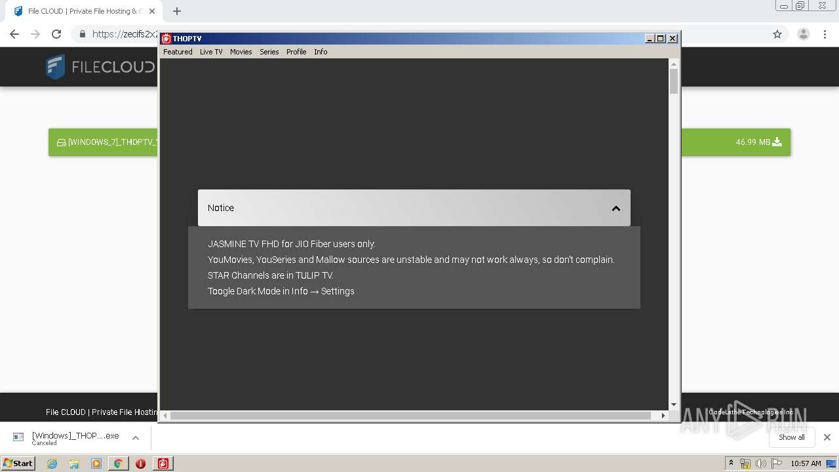Open the Windows Start menu
The image size is (839, 472).
[x=18, y=463]
